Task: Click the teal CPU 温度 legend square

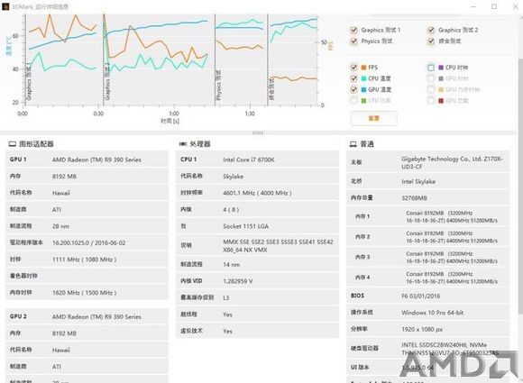Action: tap(364, 78)
